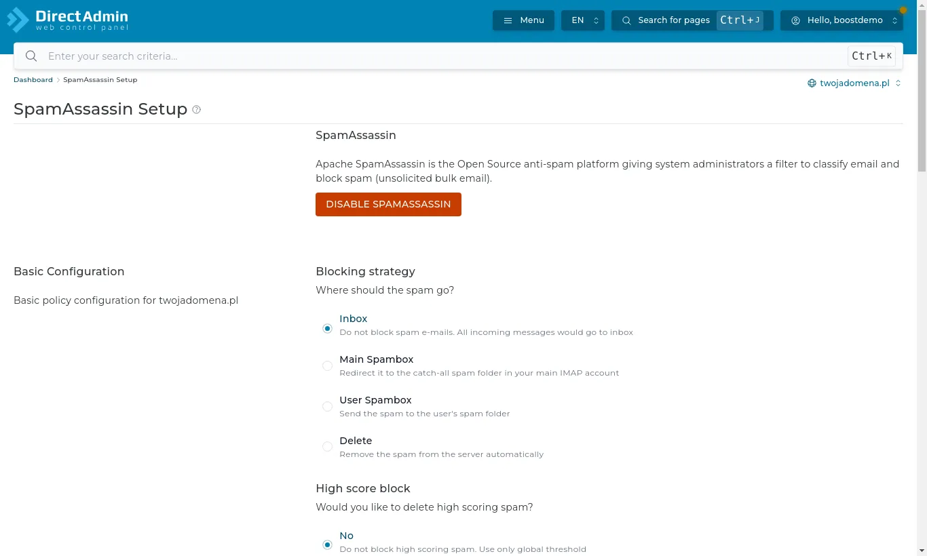Open Search for pages

(x=692, y=20)
